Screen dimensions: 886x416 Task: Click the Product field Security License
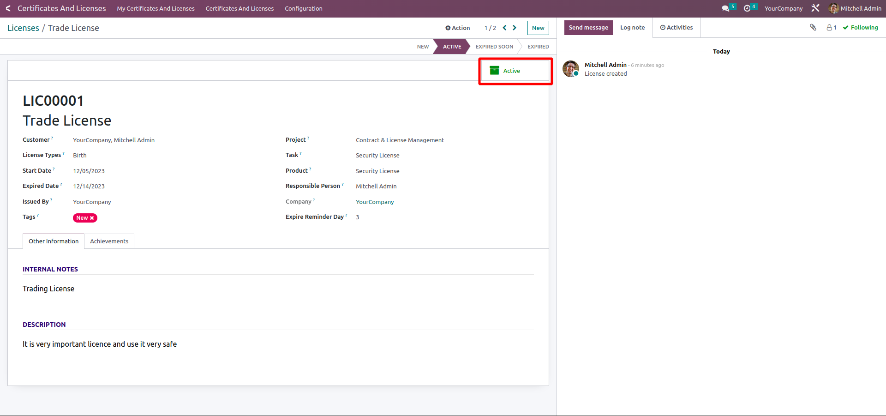377,171
